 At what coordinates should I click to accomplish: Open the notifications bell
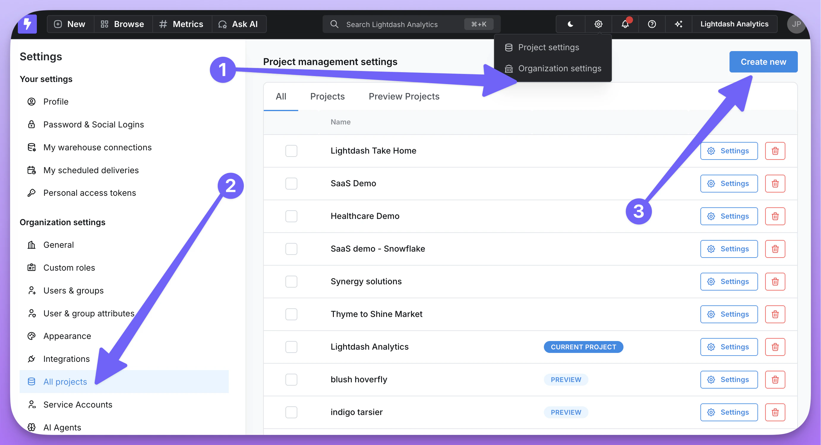[x=624, y=24]
